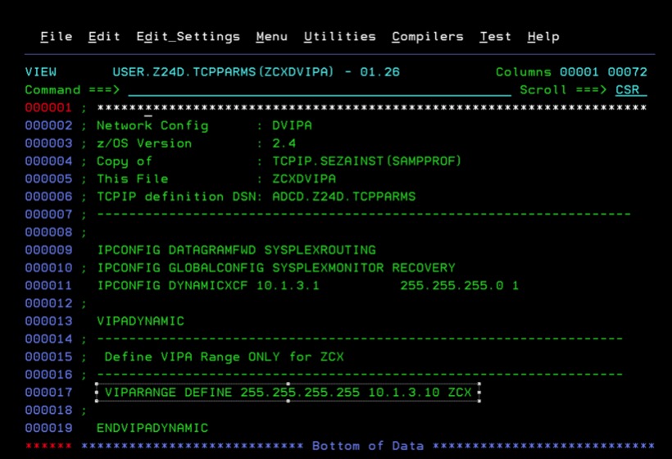Open the Edit_Settings menu
672x459 pixels.
(188, 37)
